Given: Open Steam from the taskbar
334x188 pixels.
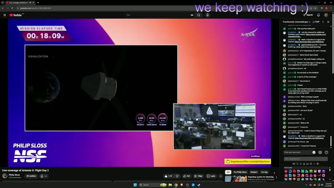Looking at the screenshot, I should click(199, 185).
